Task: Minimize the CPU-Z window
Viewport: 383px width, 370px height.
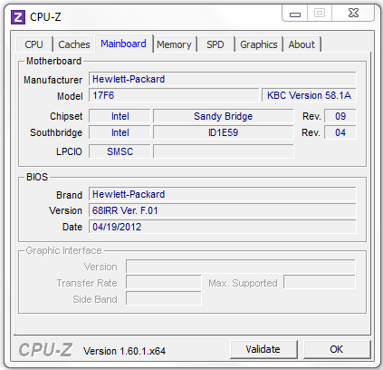Action: (x=295, y=14)
